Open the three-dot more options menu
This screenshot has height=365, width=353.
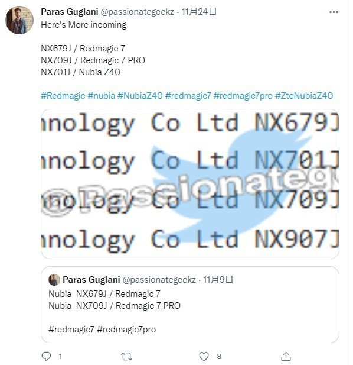pos(334,12)
